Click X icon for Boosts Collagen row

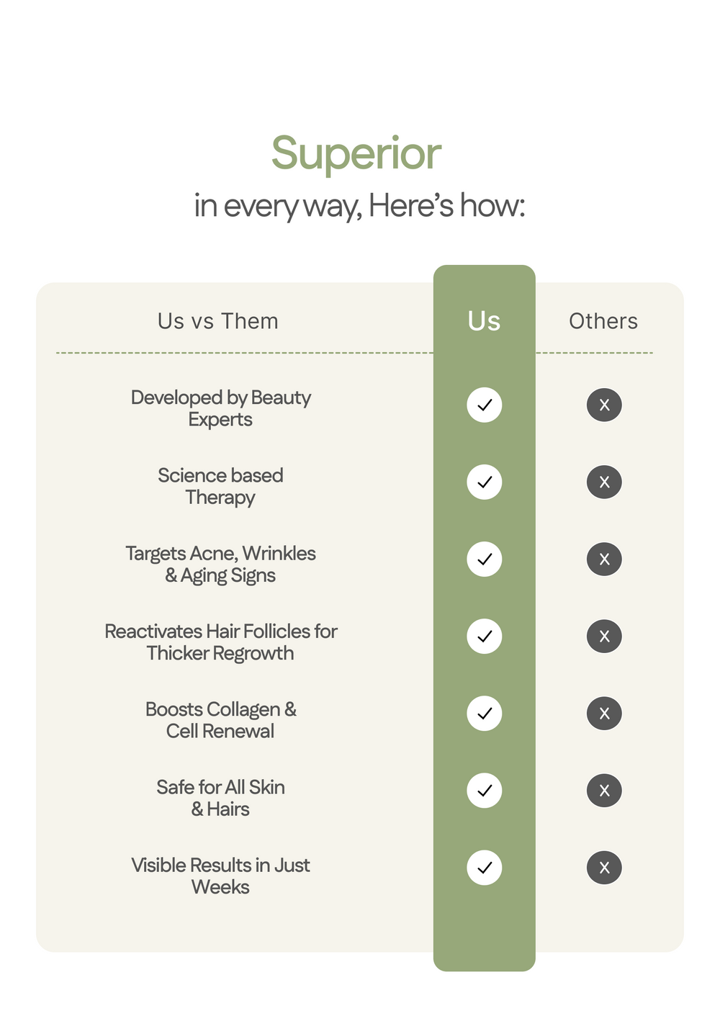coord(604,713)
